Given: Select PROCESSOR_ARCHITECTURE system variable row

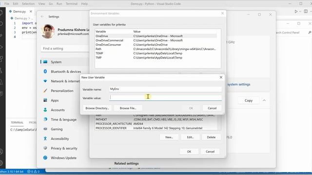Looking at the screenshot, I should (x=156, y=124).
